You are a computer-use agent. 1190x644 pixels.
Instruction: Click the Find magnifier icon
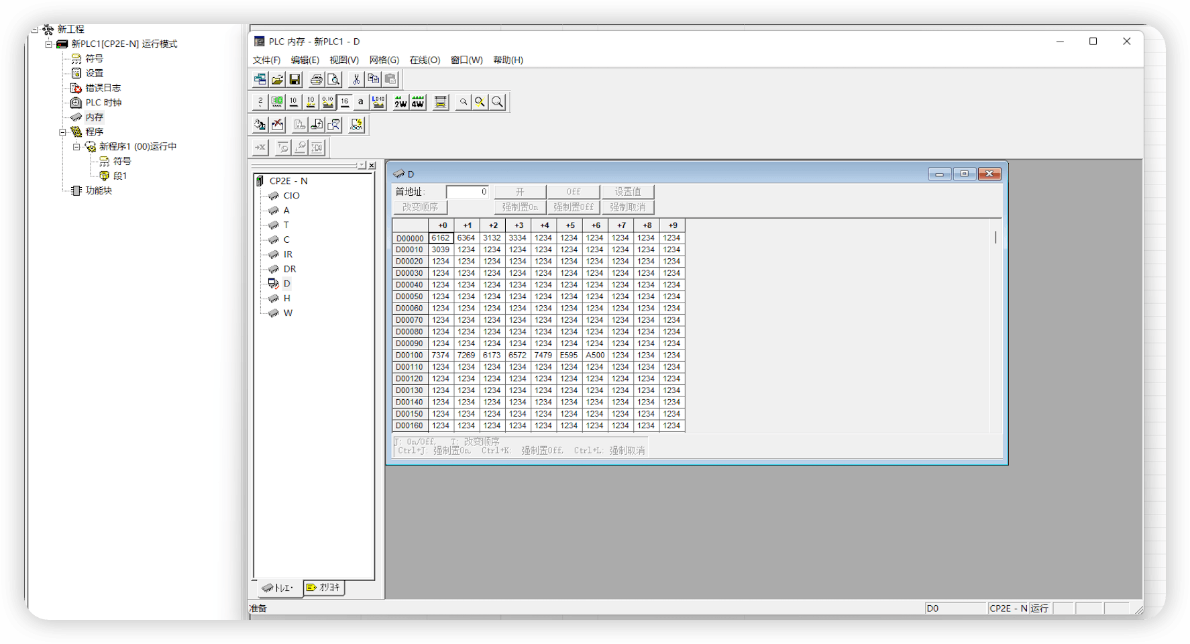464,102
